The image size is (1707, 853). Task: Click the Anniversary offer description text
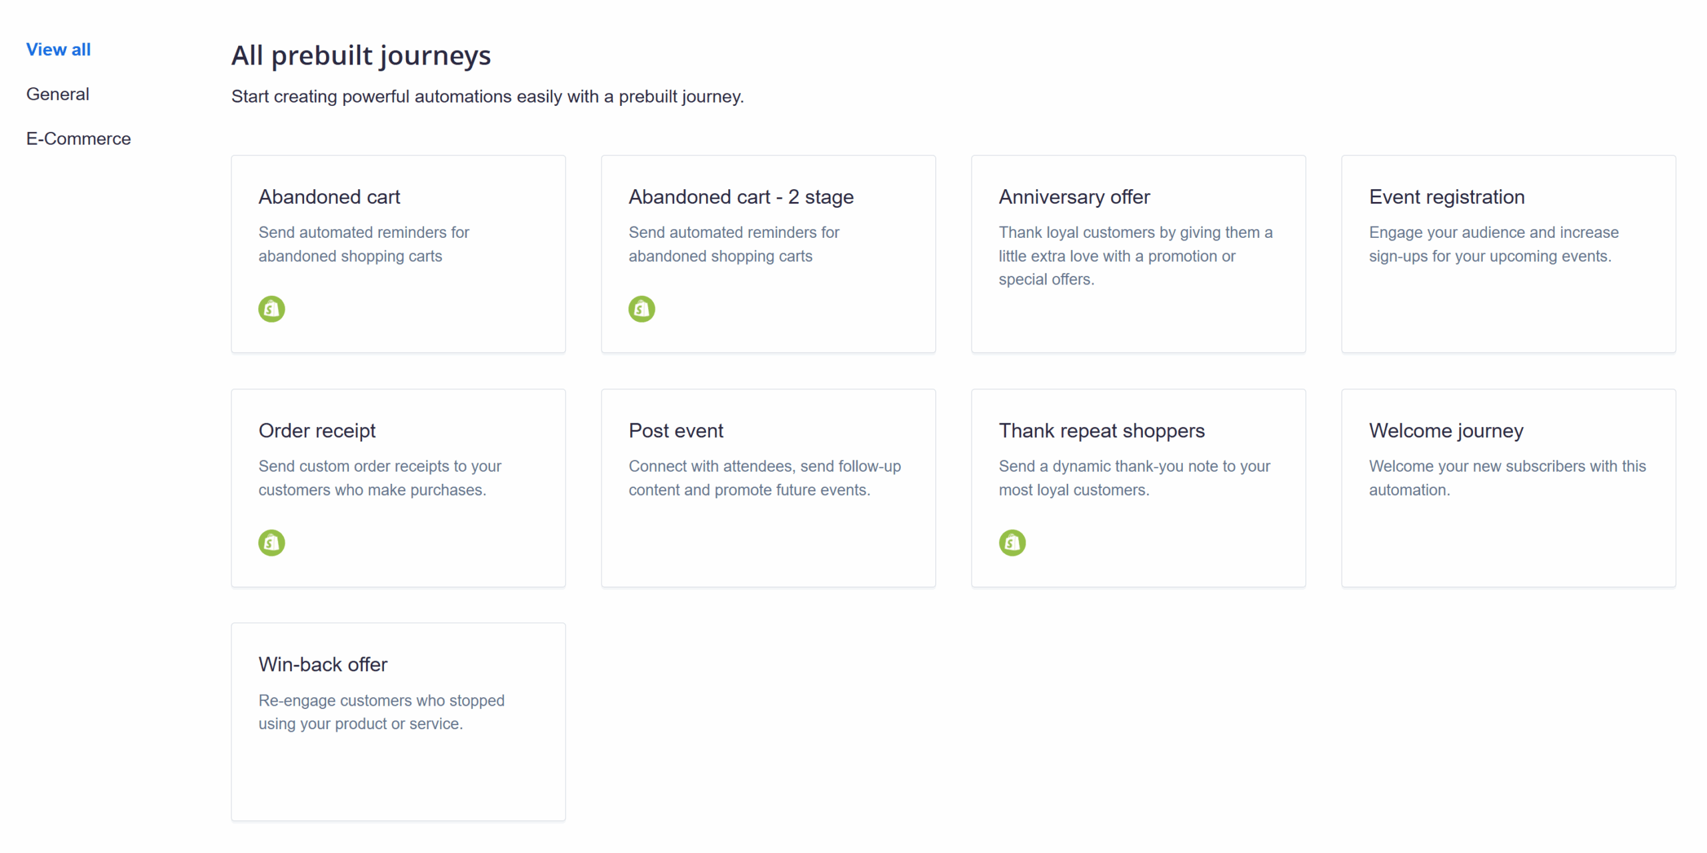pos(1135,256)
